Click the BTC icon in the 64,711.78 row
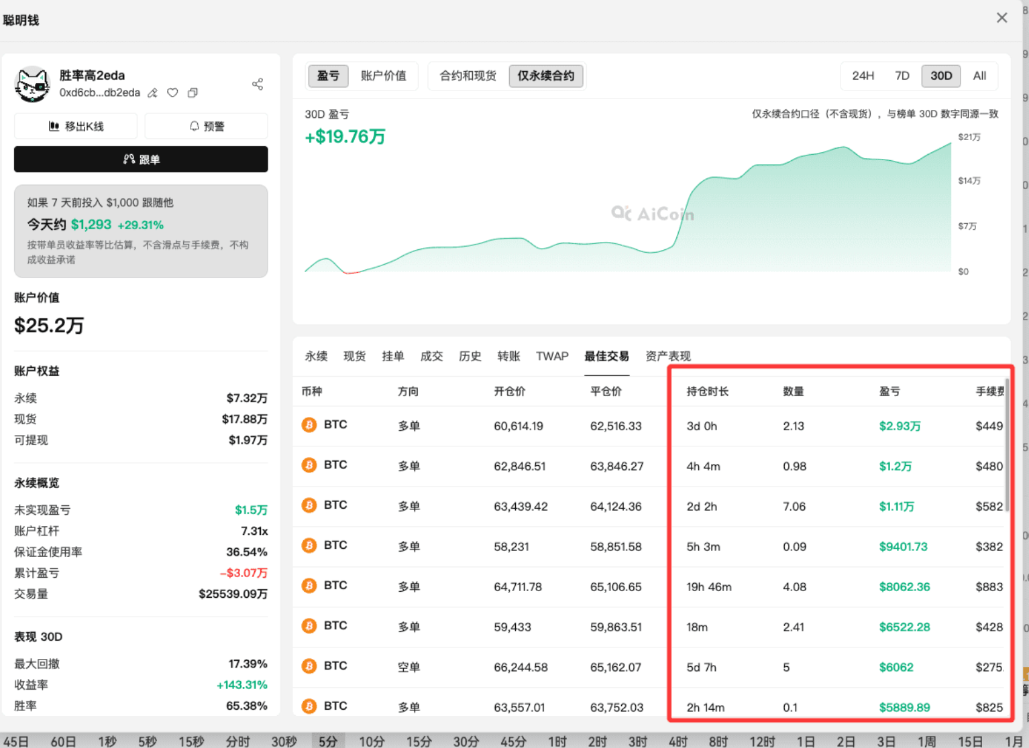1029x748 pixels. (309, 586)
